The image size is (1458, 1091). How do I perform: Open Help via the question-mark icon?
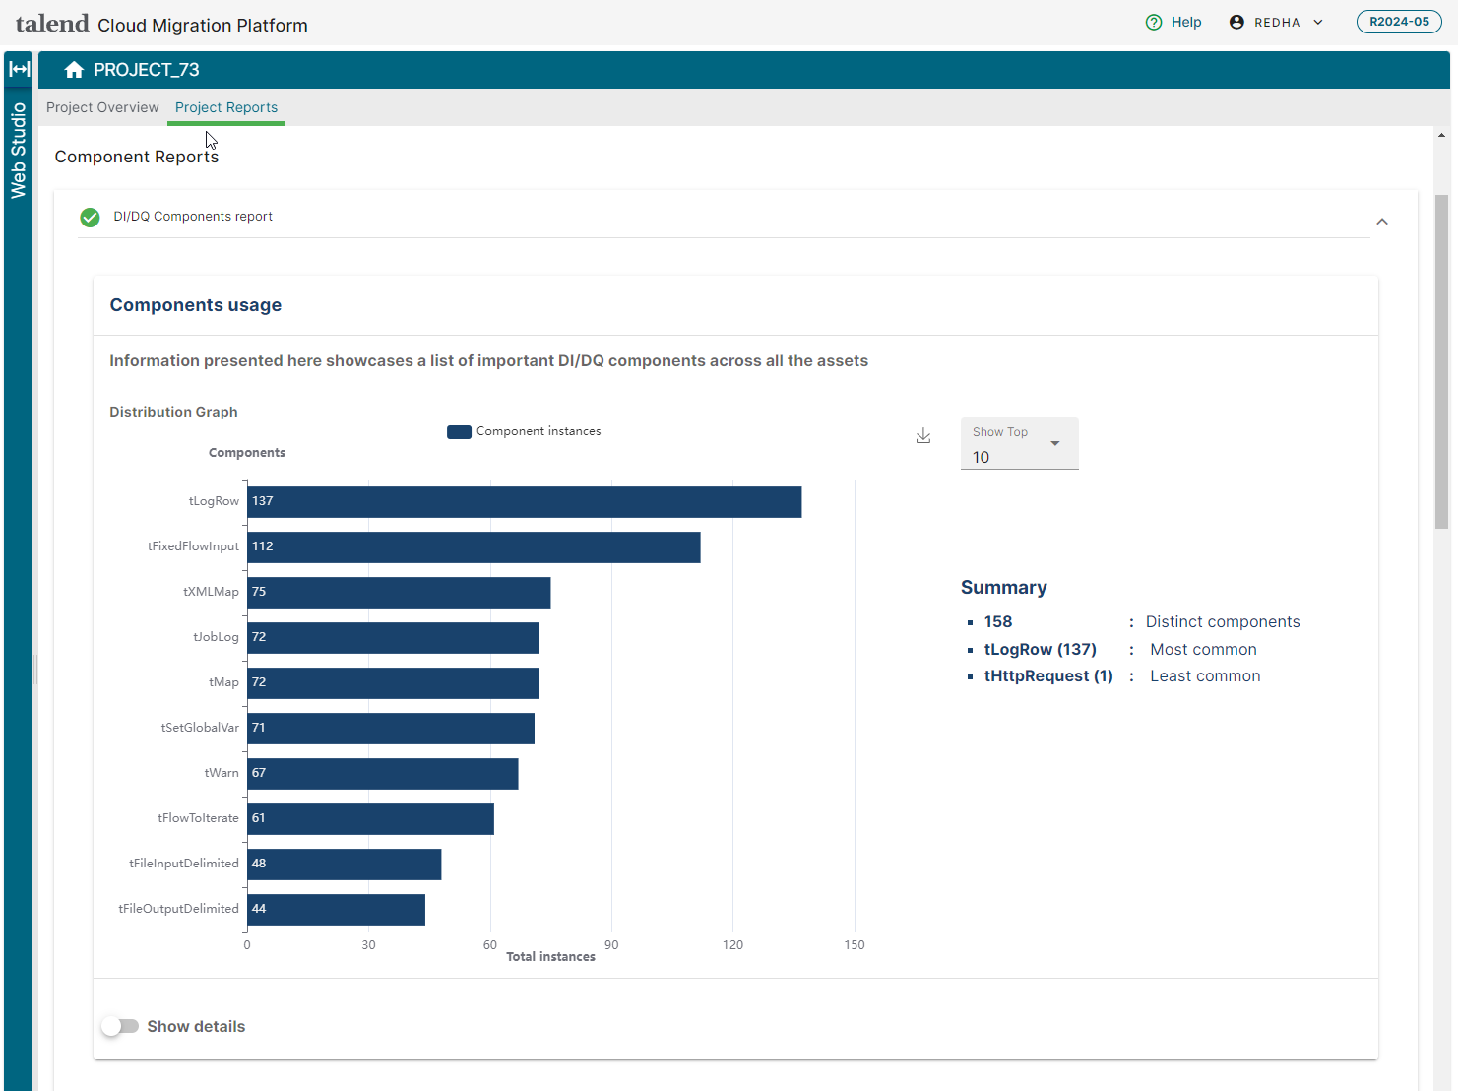pos(1154,22)
